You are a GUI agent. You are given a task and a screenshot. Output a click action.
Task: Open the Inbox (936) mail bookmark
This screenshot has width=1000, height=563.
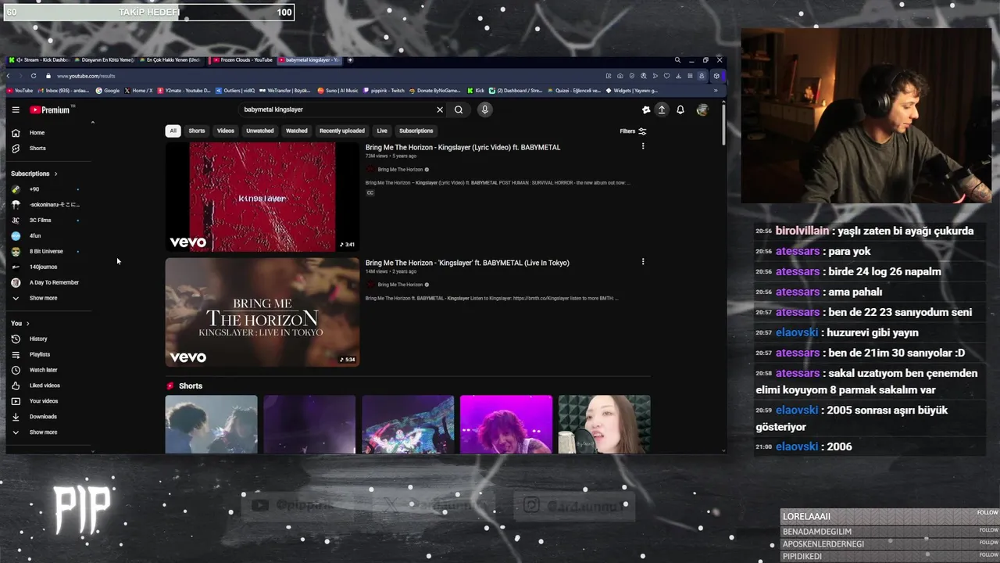64,91
